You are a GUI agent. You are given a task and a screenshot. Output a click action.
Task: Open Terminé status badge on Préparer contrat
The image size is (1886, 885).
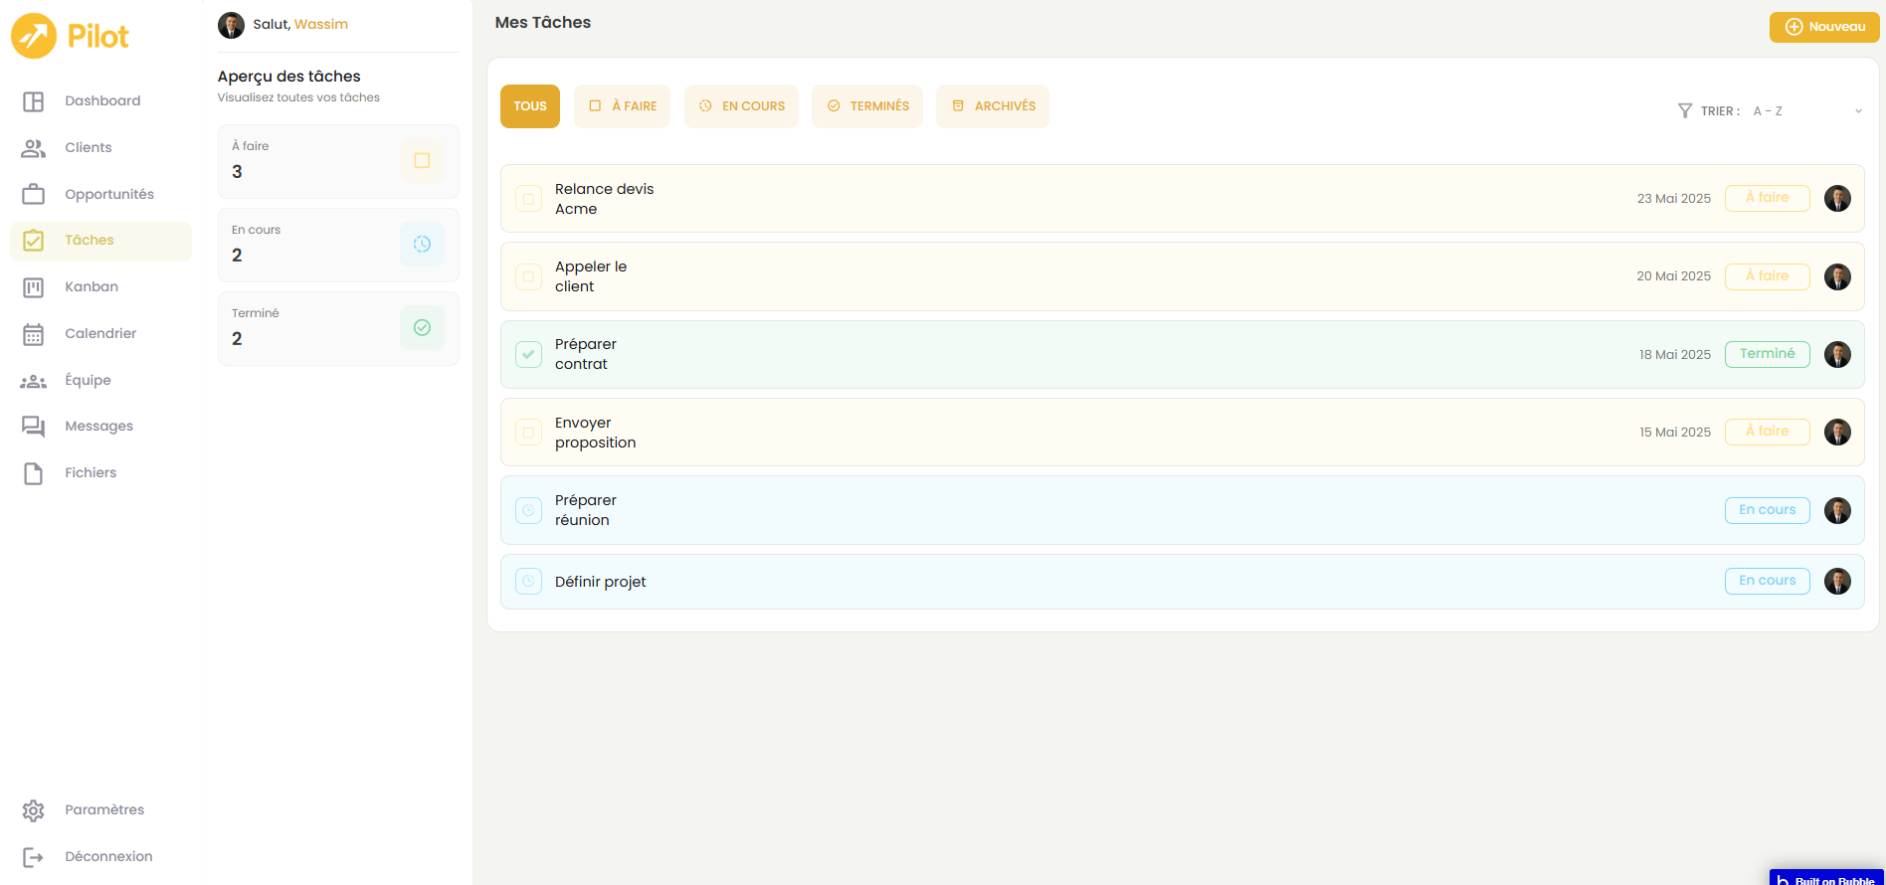(1767, 354)
